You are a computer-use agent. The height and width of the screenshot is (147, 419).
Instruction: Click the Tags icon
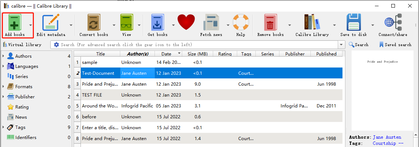pyautogui.click(x=11, y=127)
